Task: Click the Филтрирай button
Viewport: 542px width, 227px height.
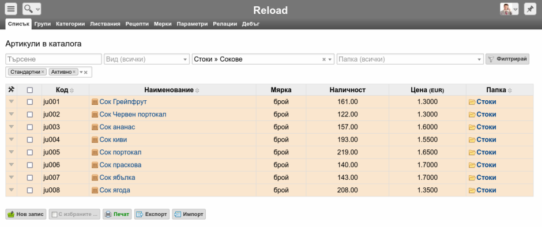Action: [507, 59]
